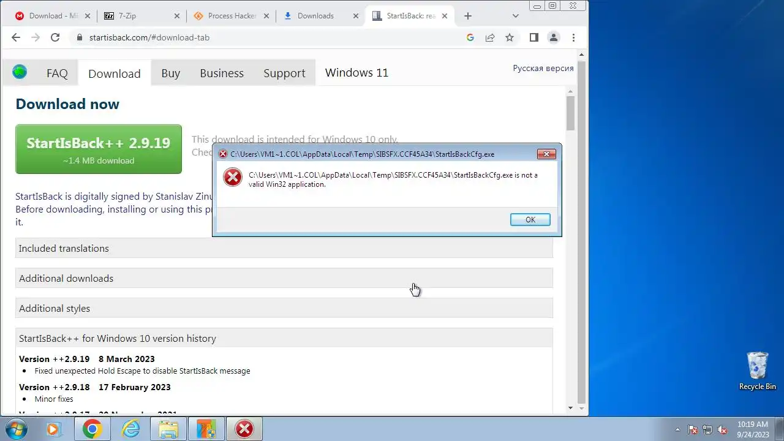Click the error dialog taskbar button
This screenshot has width=784, height=441.
[x=244, y=429]
